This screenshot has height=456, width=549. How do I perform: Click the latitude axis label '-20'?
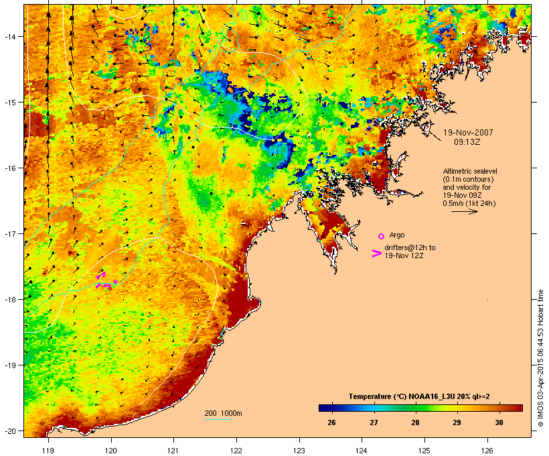pos(9,431)
